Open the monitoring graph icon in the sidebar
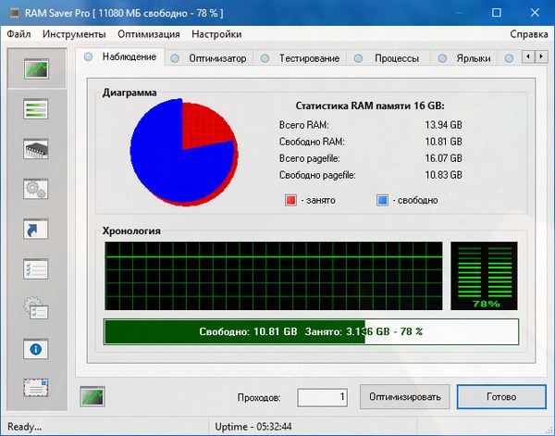The width and height of the screenshot is (555, 436). 37,69
